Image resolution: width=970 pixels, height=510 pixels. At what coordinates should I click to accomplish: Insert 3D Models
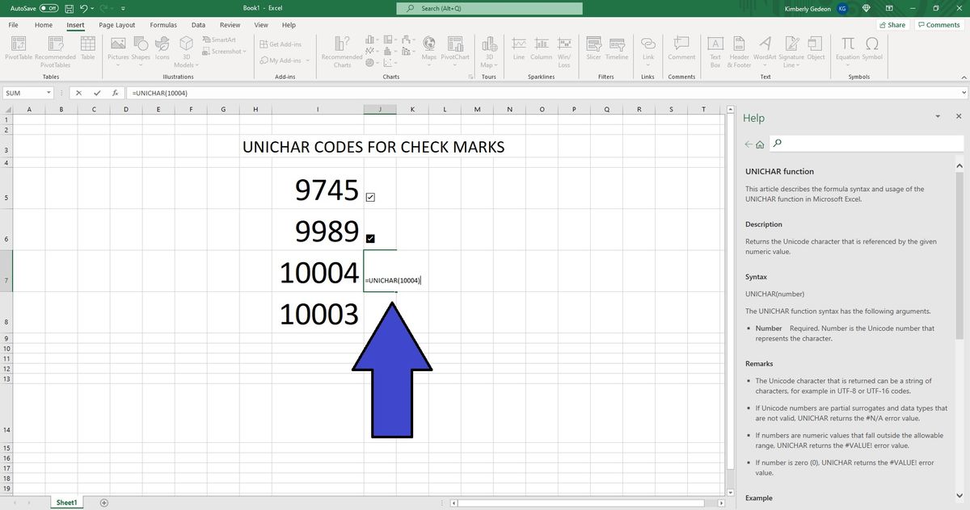point(184,50)
